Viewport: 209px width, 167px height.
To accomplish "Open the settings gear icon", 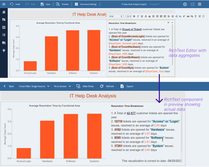I will (x=185, y=4).
